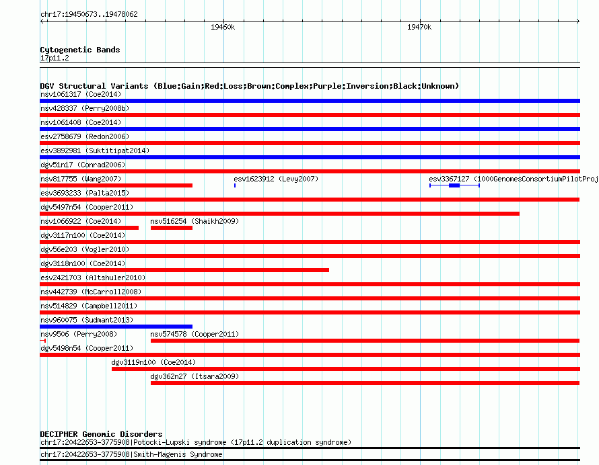
Task: Click the dgv3118n100 (Coe2014) label
Action: [x=83, y=263]
